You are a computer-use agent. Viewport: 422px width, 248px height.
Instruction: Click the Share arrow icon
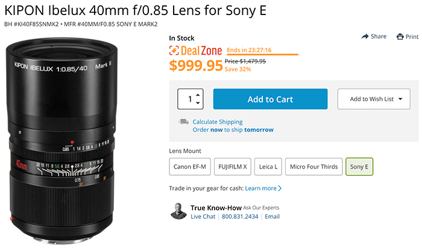tap(365, 37)
